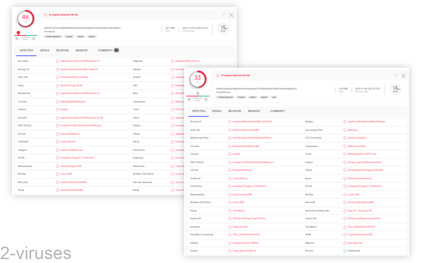The height and width of the screenshot is (263, 421).
Task: Click the signed tag under OInstallLite.exe
Action: point(264,97)
